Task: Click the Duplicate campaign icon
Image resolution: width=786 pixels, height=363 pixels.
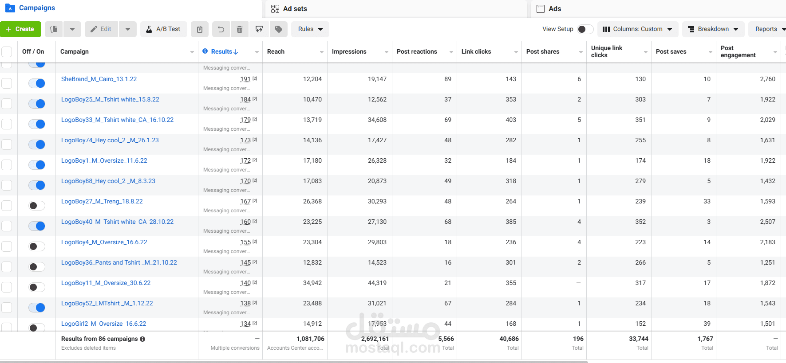Action: pos(54,29)
